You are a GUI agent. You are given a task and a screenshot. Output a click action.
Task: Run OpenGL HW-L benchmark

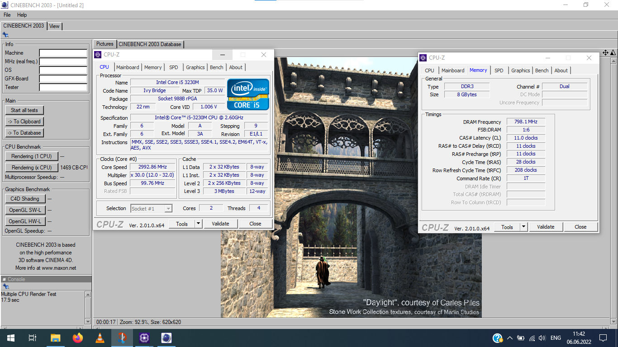click(25, 221)
